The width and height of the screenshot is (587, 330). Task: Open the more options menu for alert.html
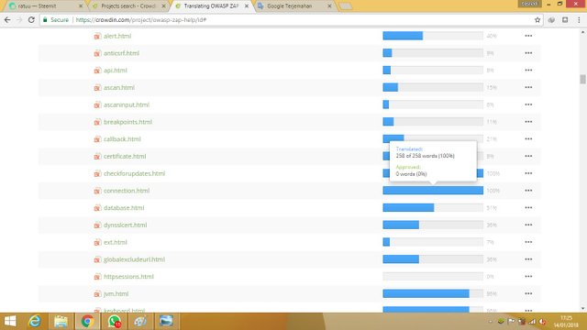tap(528, 36)
